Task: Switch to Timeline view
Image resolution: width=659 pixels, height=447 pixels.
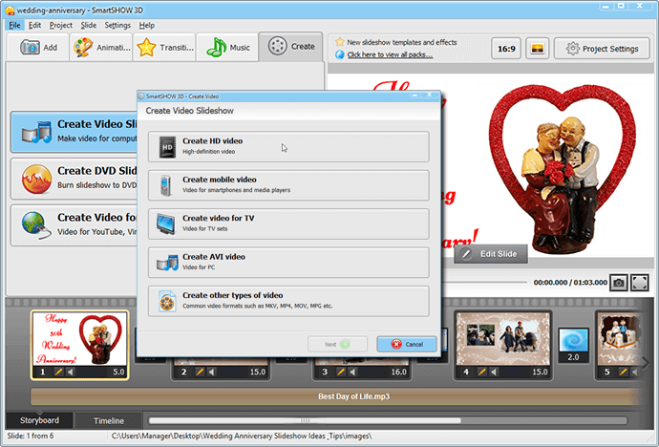Action: click(109, 420)
